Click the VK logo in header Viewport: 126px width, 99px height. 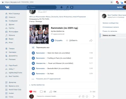click(7, 7)
